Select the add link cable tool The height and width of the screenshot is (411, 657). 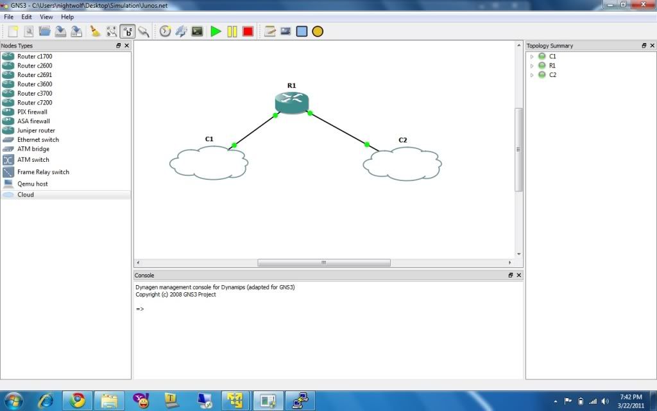[144, 31]
